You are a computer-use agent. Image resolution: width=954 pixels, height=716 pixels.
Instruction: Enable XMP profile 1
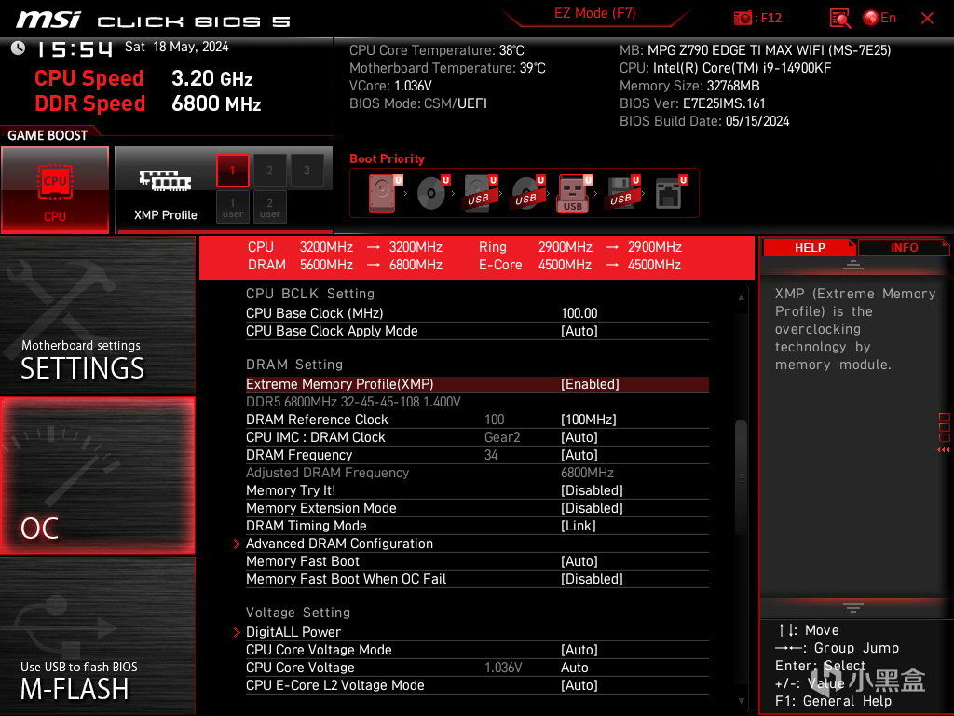point(232,171)
